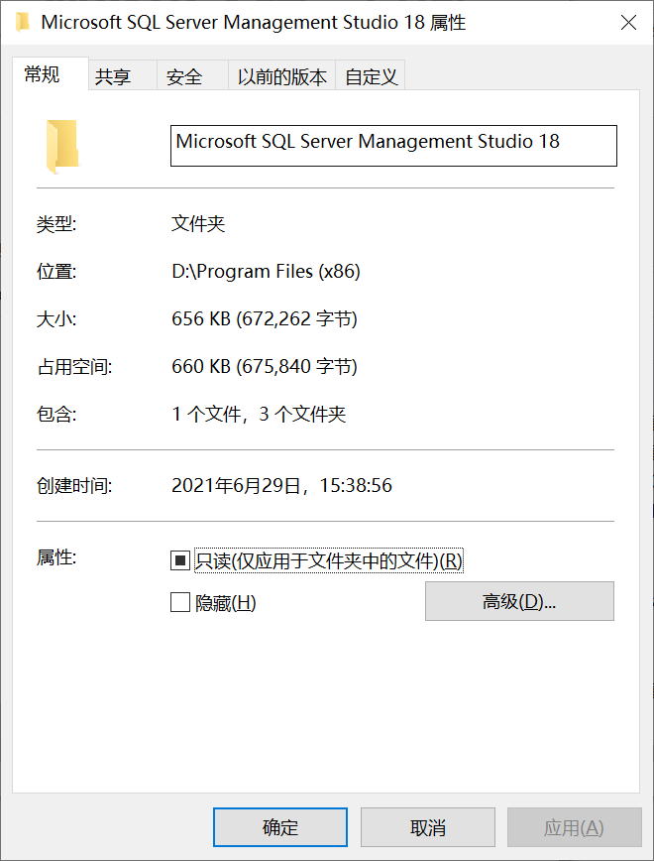Click the D:\Program Files (x86) location text

pos(266,272)
